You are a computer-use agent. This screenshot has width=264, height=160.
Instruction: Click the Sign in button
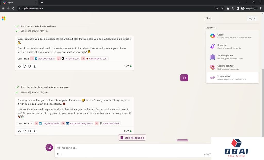pyautogui.click(x=252, y=18)
